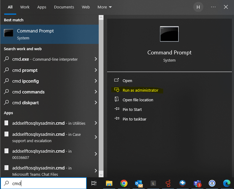Click search icon beside cmd.exe suggestion
Image resolution: width=234 pixels, height=189 pixels.
[x=6, y=59]
